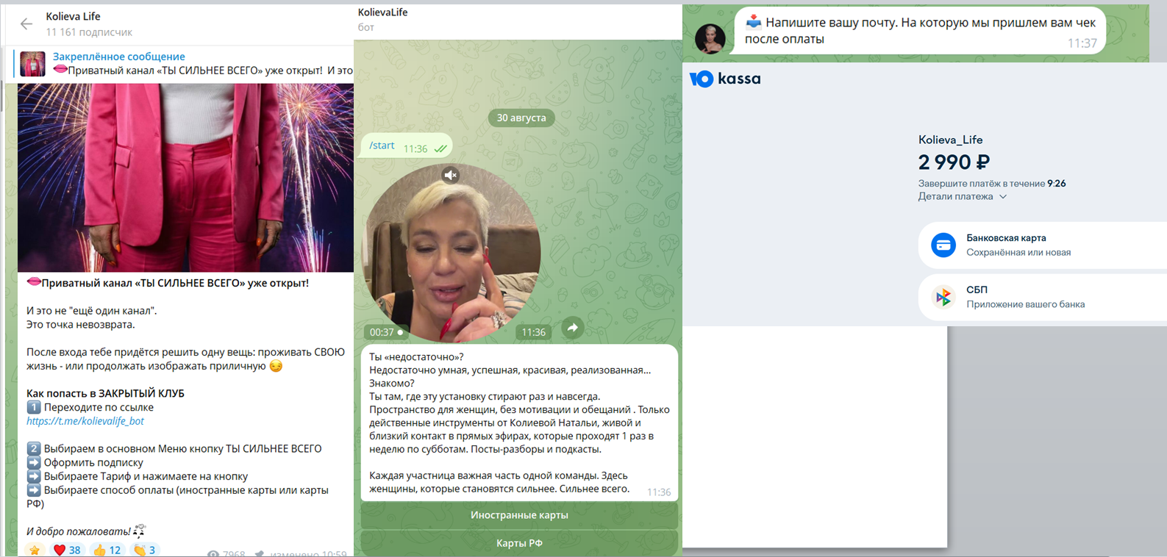Unmute the round video message

point(451,175)
